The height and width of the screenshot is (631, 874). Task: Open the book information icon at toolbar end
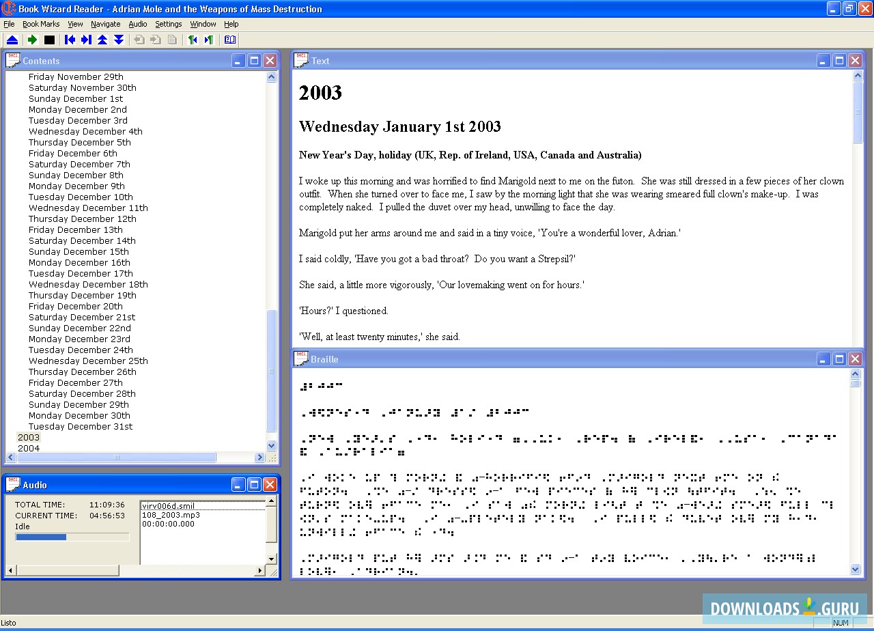[230, 40]
